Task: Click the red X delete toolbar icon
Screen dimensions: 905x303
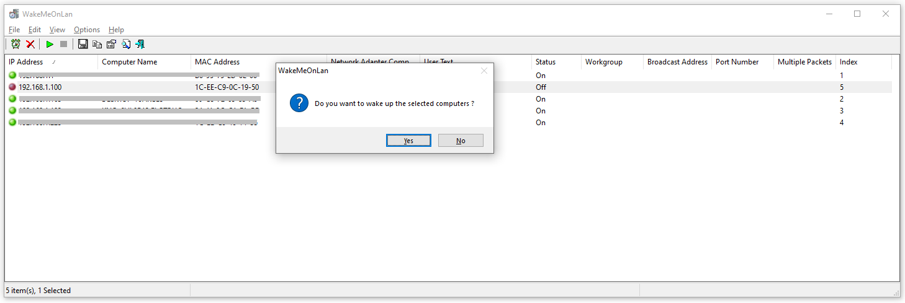Action: point(30,44)
